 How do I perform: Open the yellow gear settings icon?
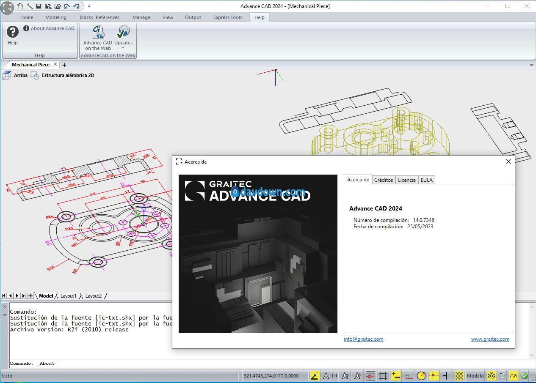(x=492, y=375)
